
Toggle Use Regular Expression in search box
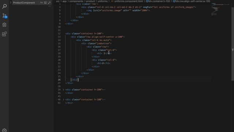point(49,3)
